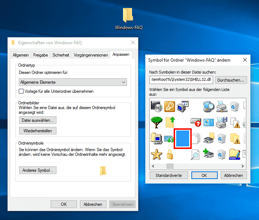The width and height of the screenshot is (259, 220).
Task: Click the icon list horizontal scrollbar thumb
Action: coord(170,166)
